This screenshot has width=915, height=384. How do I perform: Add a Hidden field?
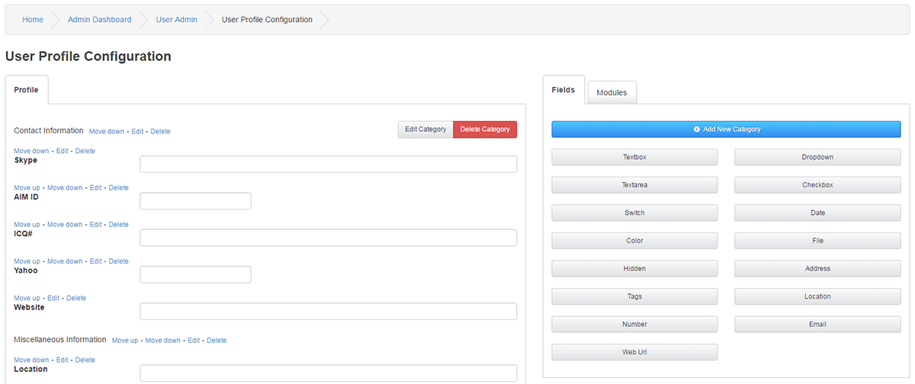(x=634, y=268)
